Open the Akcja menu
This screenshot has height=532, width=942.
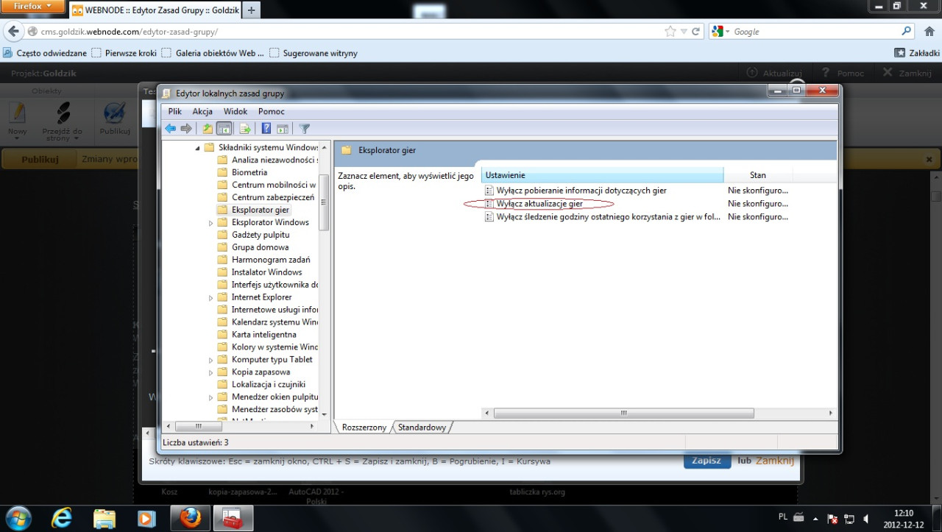202,111
